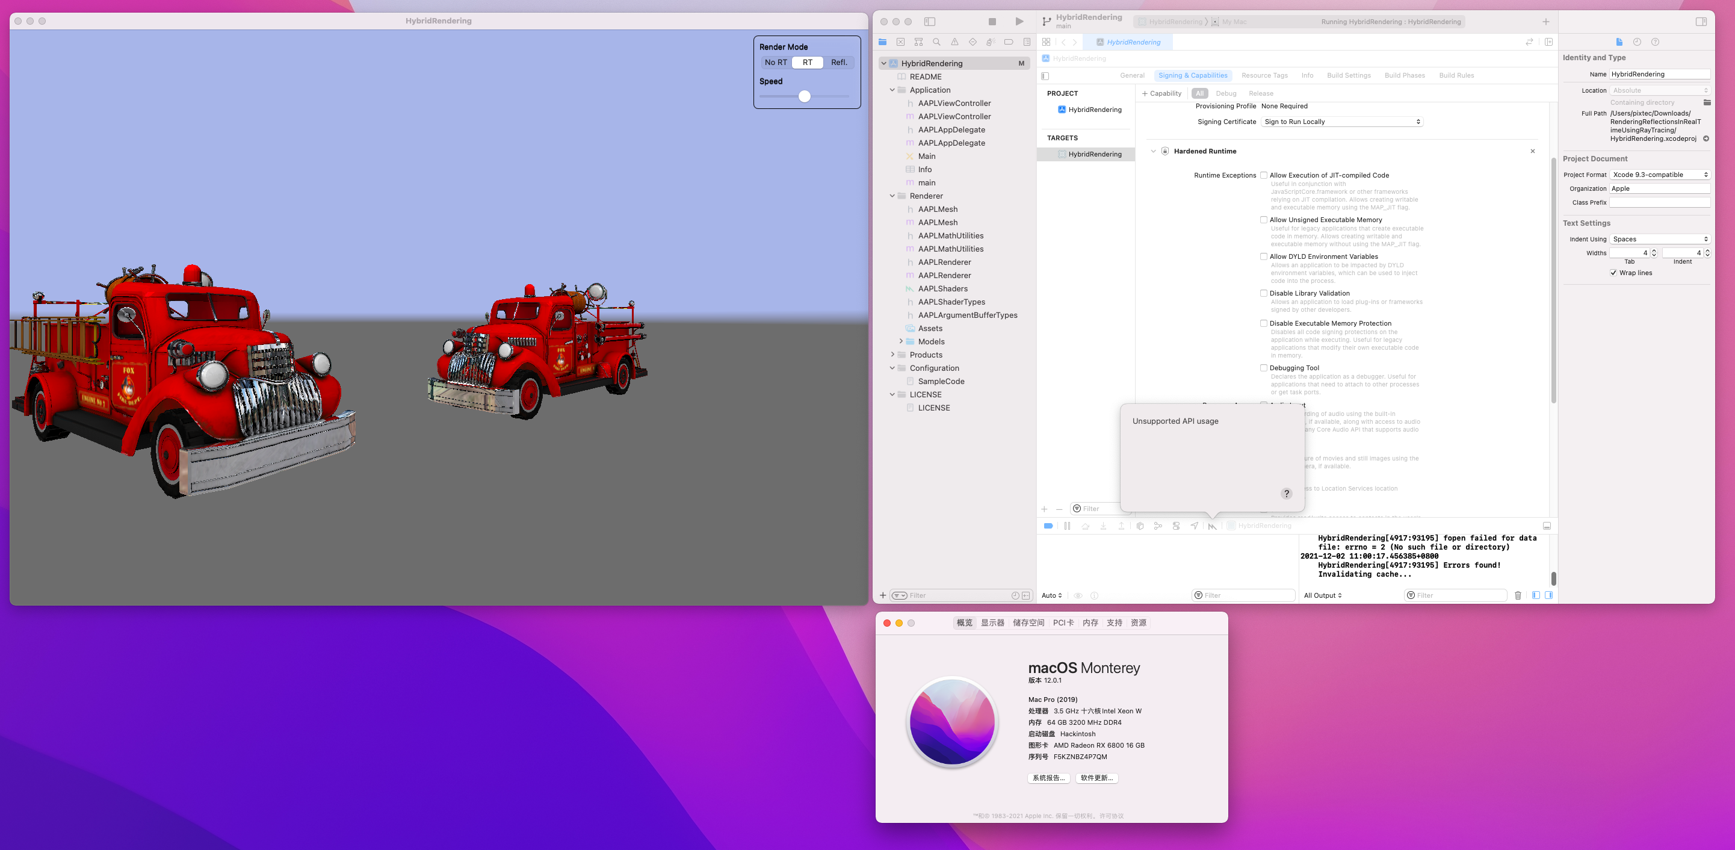Open the Find navigator magnifier icon
Image resolution: width=1735 pixels, height=850 pixels.
(x=936, y=42)
